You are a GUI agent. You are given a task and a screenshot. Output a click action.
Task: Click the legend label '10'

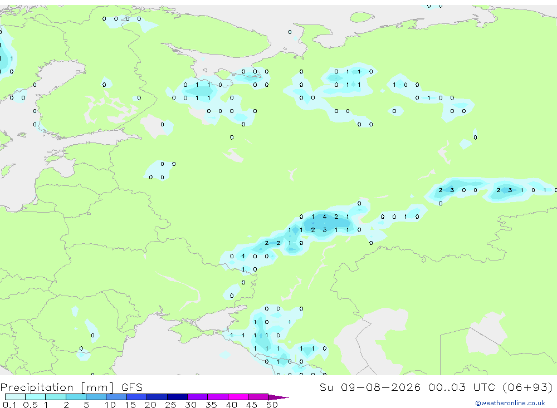tap(110, 405)
